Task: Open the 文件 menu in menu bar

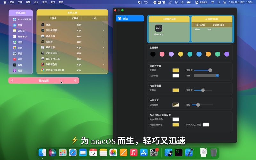Action: 20,2
